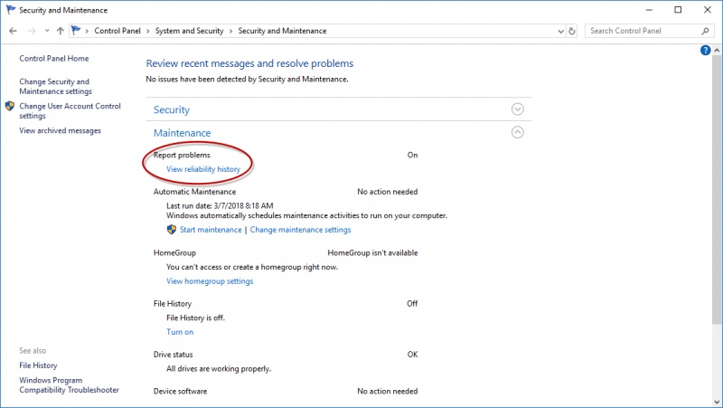The image size is (723, 408).
Task: Minimize the Security and Maintenance window
Action: (649, 10)
